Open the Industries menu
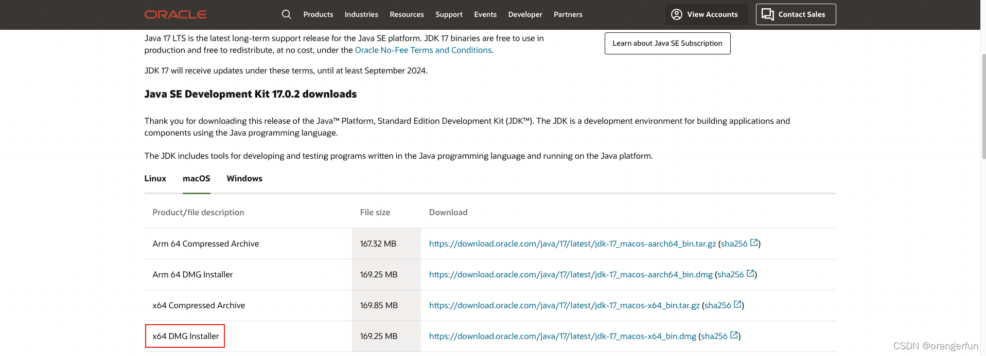The width and height of the screenshot is (986, 356). click(x=361, y=14)
